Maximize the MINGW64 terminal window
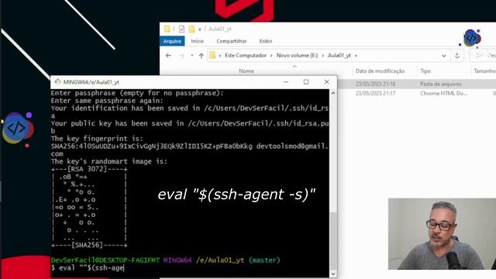 coord(306,82)
